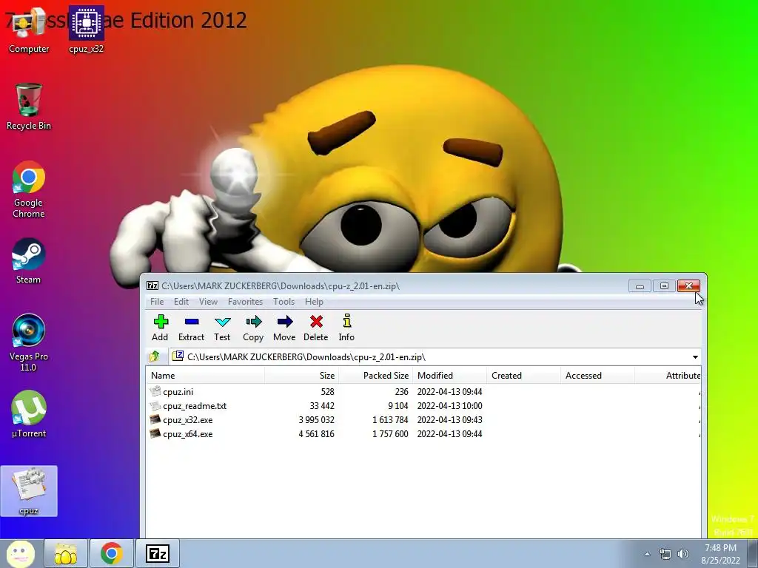Image resolution: width=758 pixels, height=568 pixels.
Task: Click size value 33 442
Action: coord(322,406)
